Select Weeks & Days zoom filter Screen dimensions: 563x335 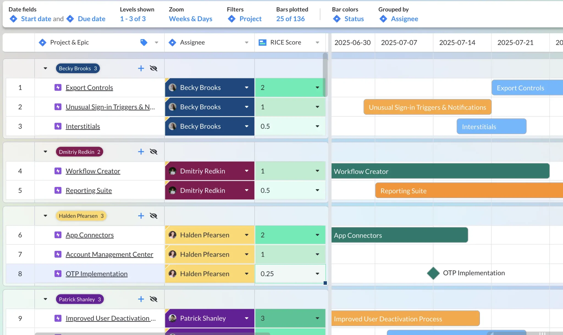190,18
